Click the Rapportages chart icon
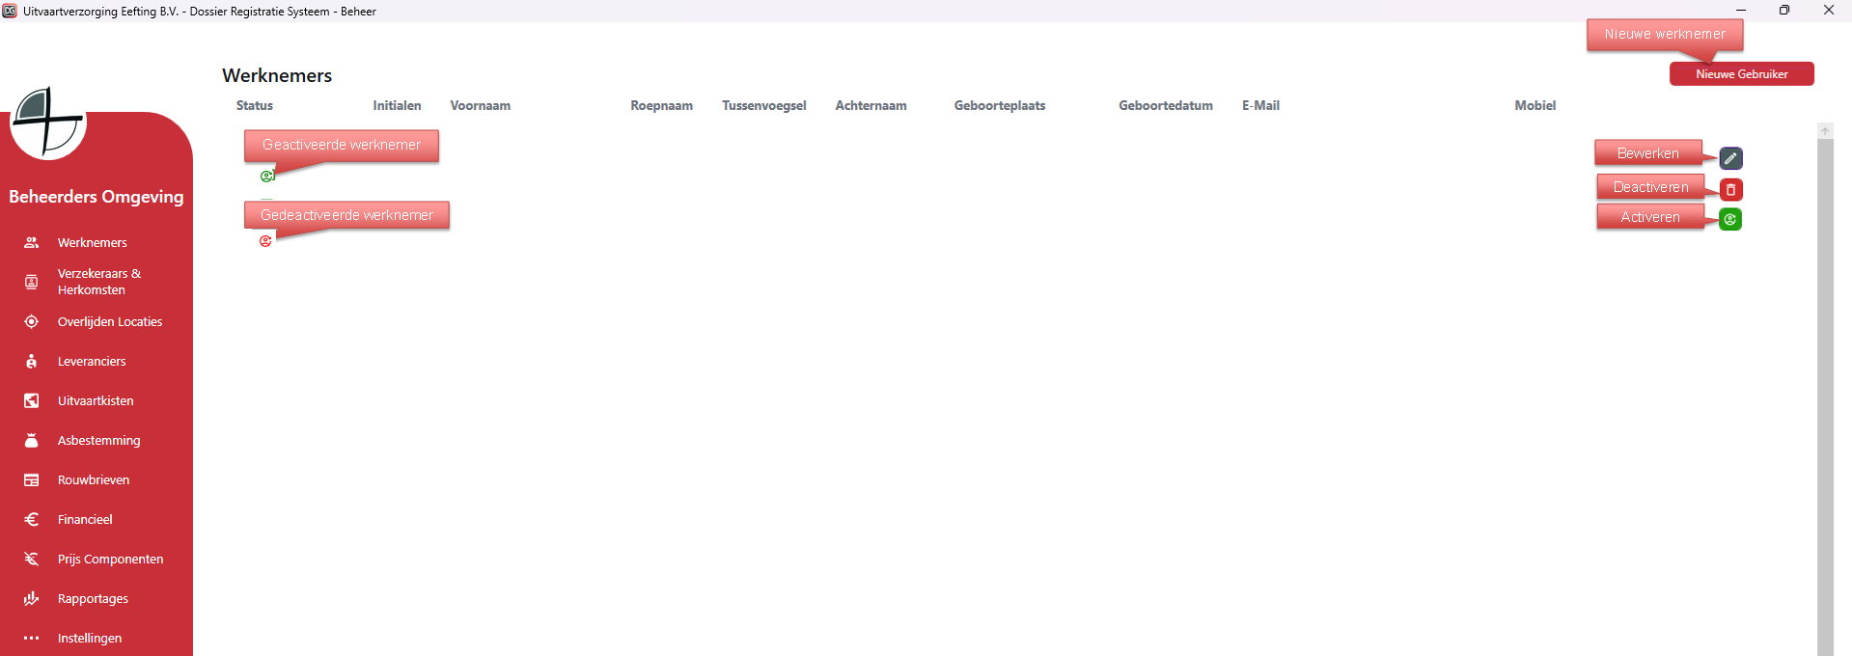The width and height of the screenshot is (1852, 656). click(x=32, y=599)
